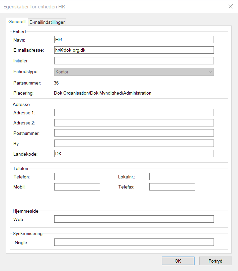Click the Adresse 1 field
Screen dimensions: 238x271
pos(134,112)
